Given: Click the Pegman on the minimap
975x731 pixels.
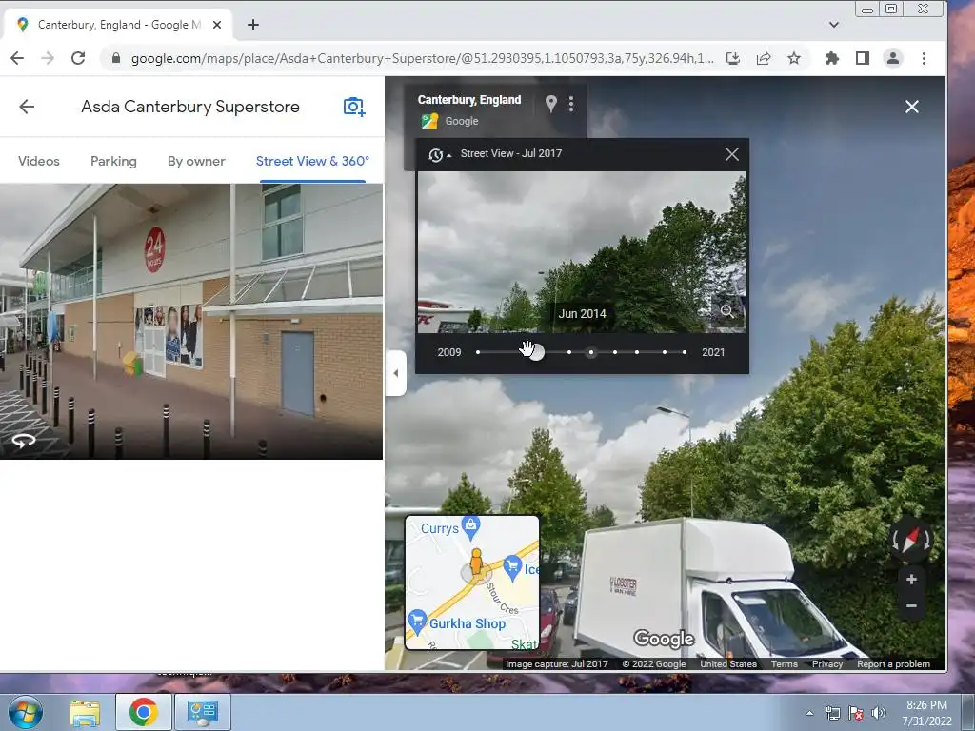Looking at the screenshot, I should 476,562.
